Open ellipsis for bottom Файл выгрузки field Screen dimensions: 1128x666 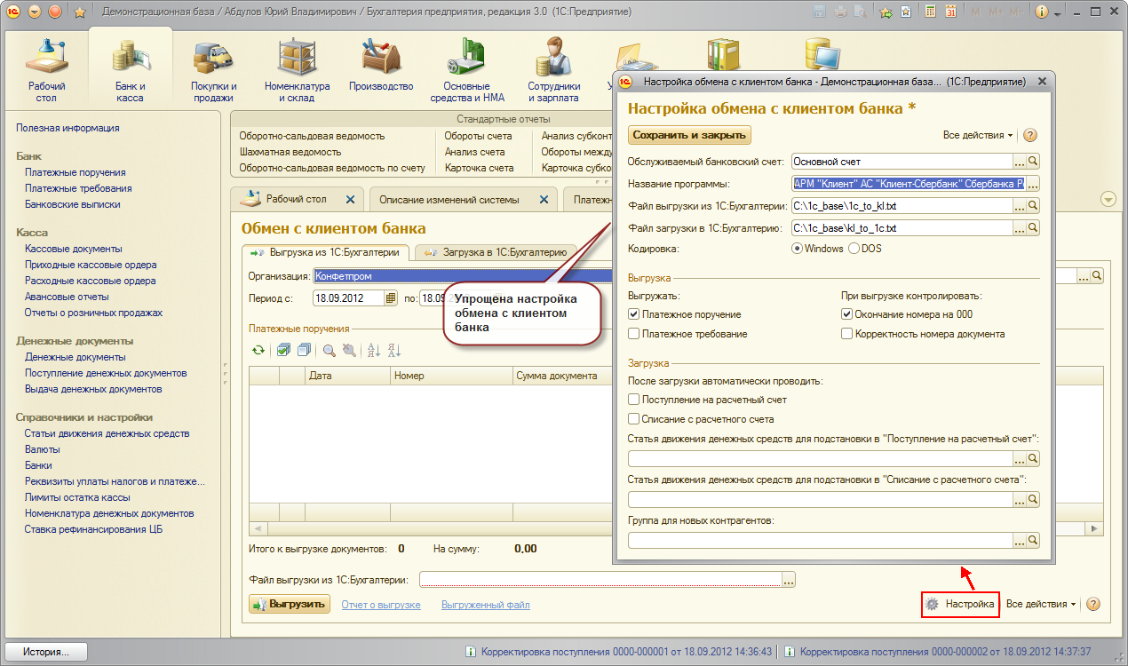[x=788, y=580]
